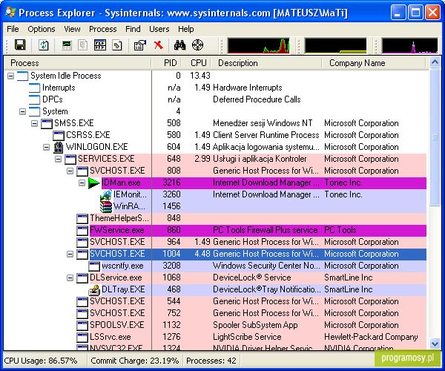Click the I/O history graph
Image resolution: width=445 pixels, height=371 pixels.
pos(410,46)
